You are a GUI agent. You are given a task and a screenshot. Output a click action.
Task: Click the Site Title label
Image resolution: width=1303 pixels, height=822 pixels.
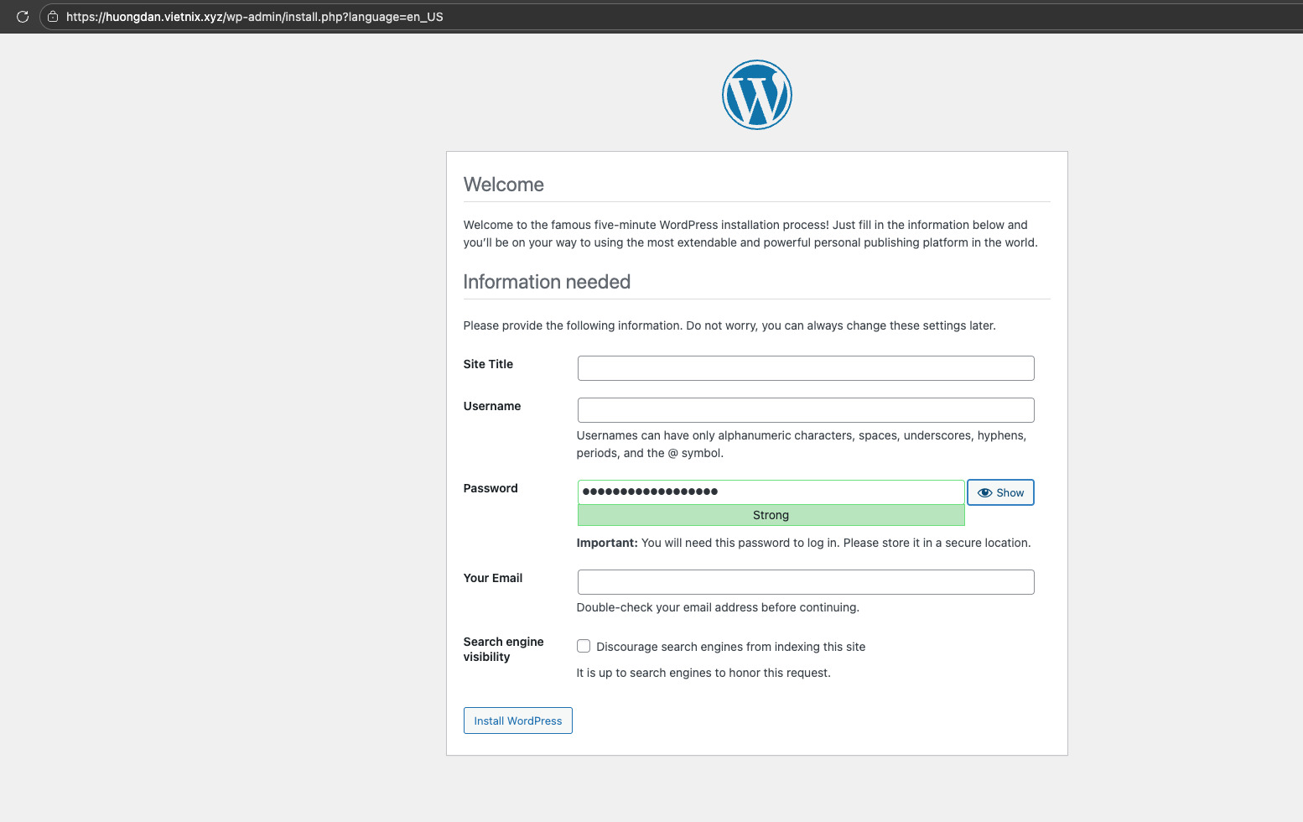click(x=488, y=364)
